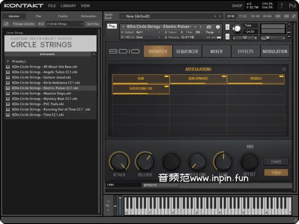This screenshot has width=299, height=224.
Task: Click the Manage Libraries button
Action: coord(24,23)
